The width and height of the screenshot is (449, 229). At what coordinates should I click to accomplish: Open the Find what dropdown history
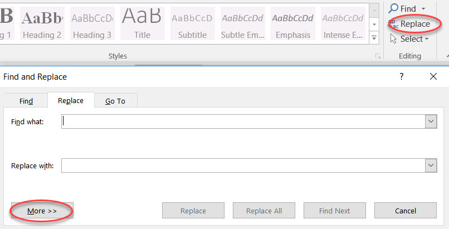coord(430,121)
